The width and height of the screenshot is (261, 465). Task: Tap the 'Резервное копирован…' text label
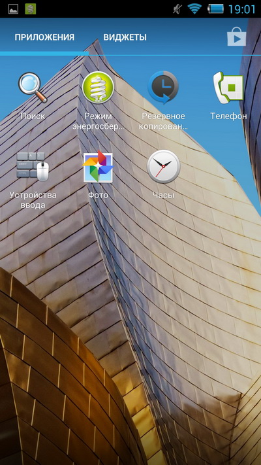164,121
